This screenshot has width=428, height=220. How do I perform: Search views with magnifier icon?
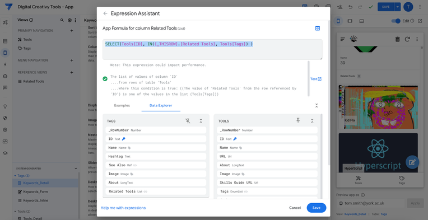click(x=62, y=20)
